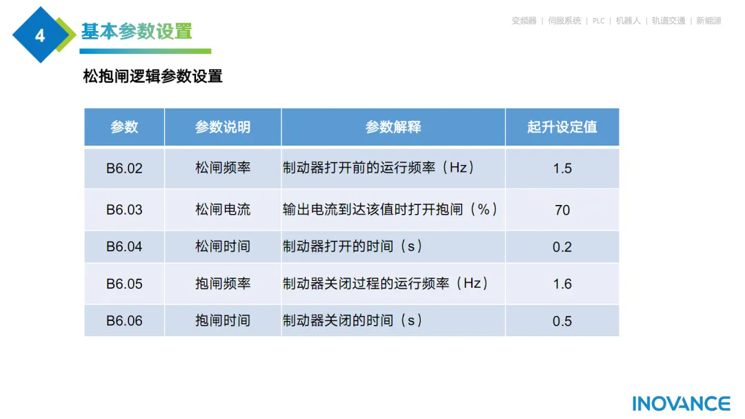
Task: Click the PLC header item
Action: [x=598, y=21]
